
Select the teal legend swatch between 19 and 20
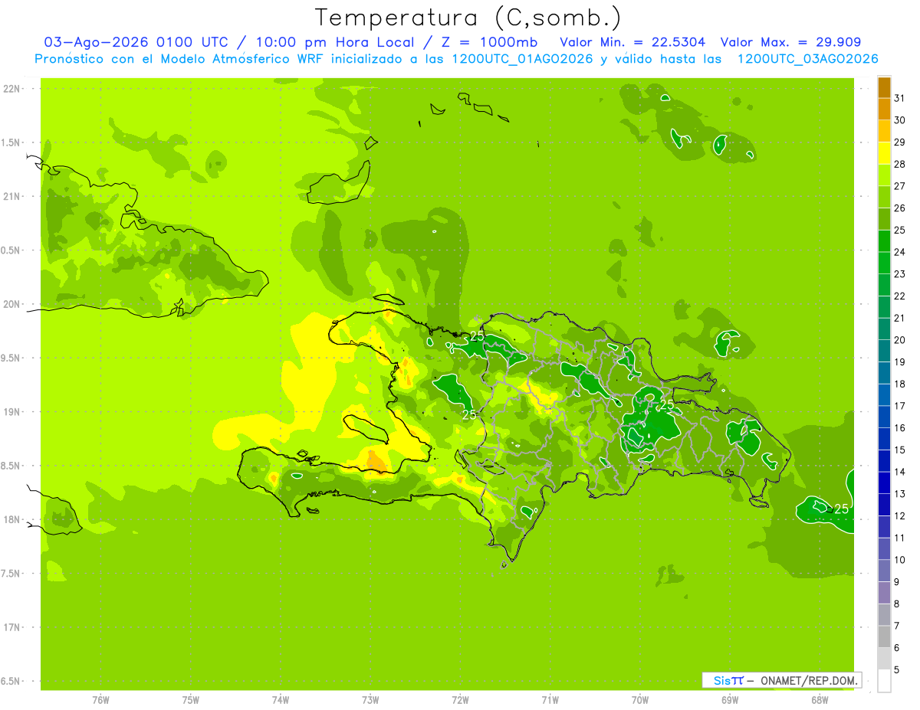click(x=884, y=351)
